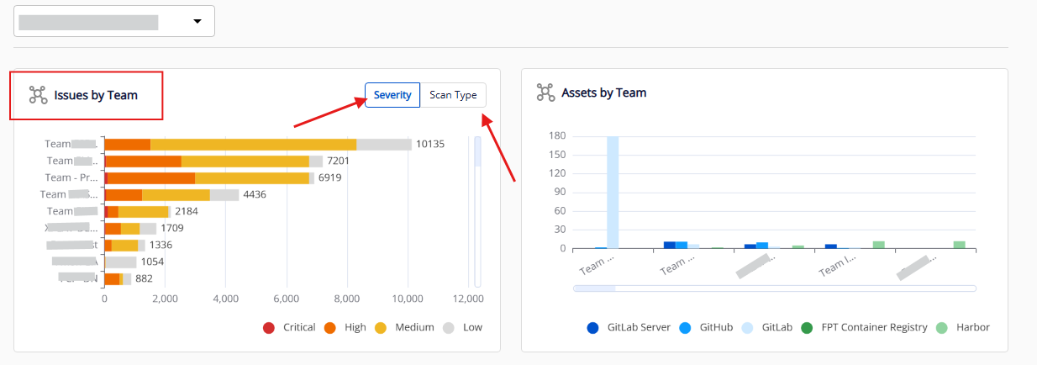Toggle the light blue GitLab legend item
This screenshot has height=365, width=1037.
point(748,327)
